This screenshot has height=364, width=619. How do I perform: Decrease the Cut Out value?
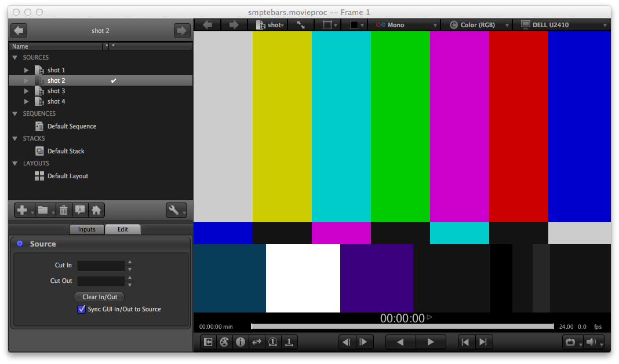pos(130,284)
